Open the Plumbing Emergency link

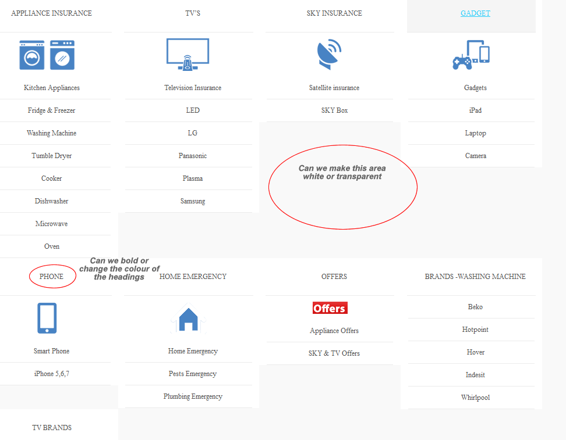pyautogui.click(x=193, y=396)
